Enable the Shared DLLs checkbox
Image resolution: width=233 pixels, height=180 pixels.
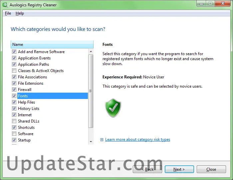[x=14, y=121]
